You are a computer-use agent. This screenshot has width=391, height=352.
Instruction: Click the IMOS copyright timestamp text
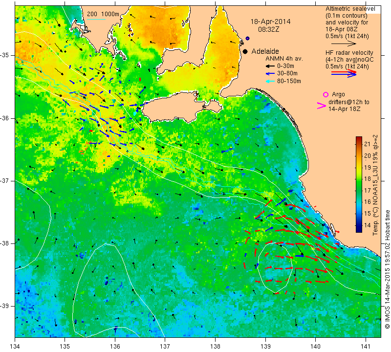[x=387, y=269]
